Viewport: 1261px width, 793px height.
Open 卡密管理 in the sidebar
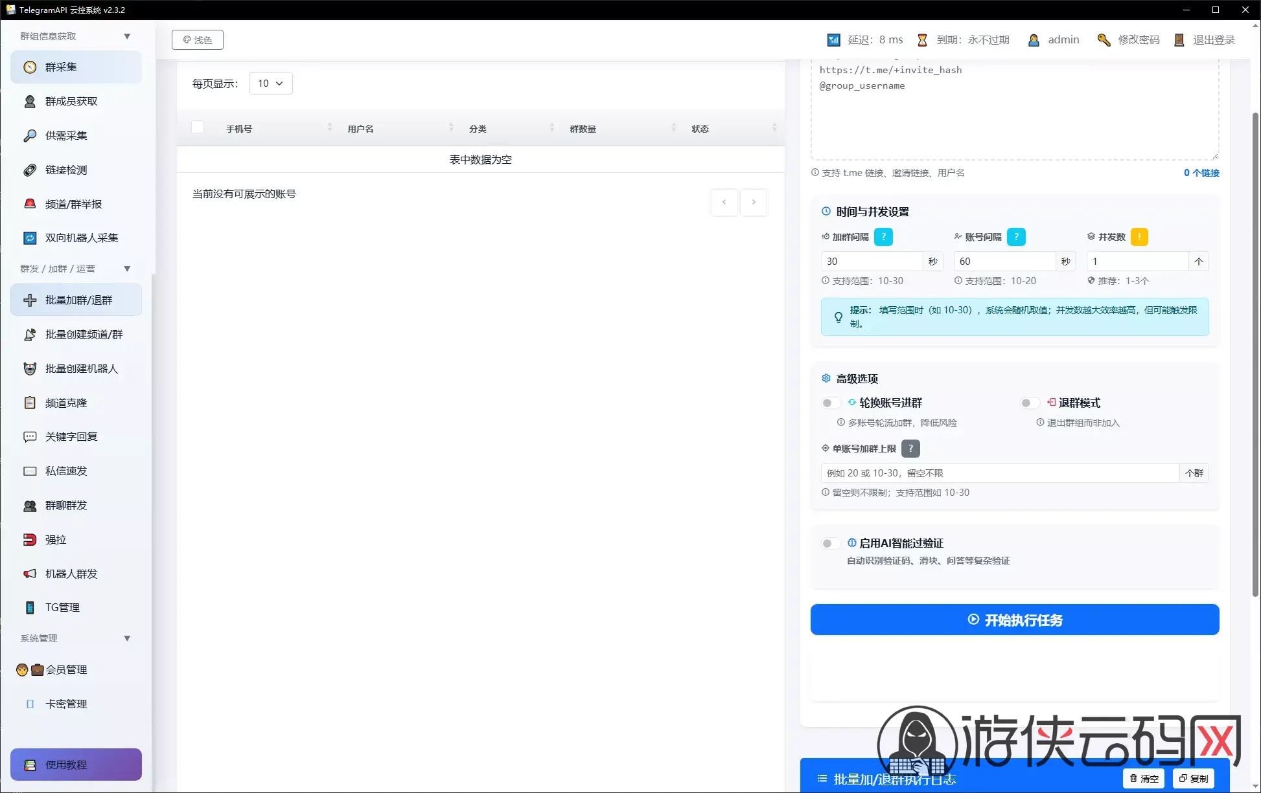click(x=76, y=704)
